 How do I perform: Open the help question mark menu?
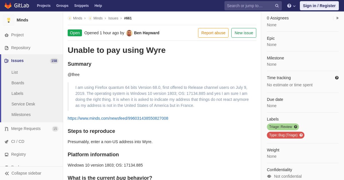tap(291, 6)
